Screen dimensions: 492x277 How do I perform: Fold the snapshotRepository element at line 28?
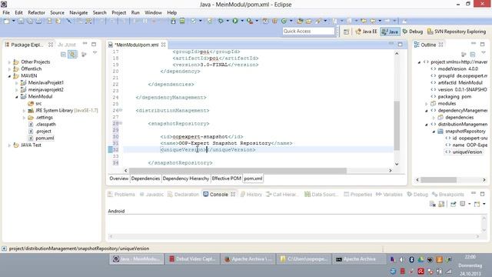(121, 123)
